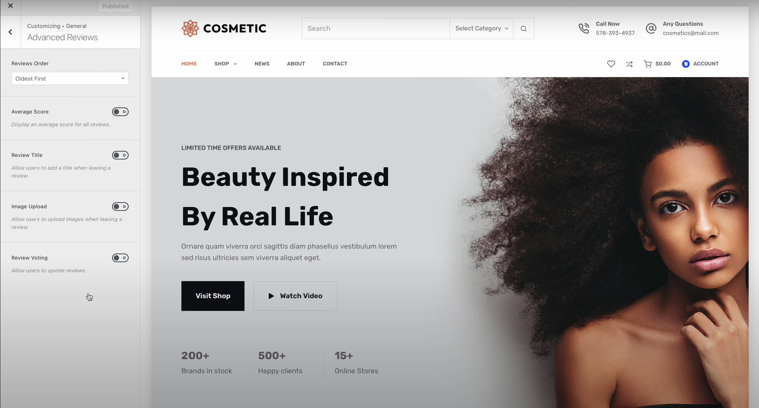Toggle Review Voting on

pyautogui.click(x=120, y=258)
